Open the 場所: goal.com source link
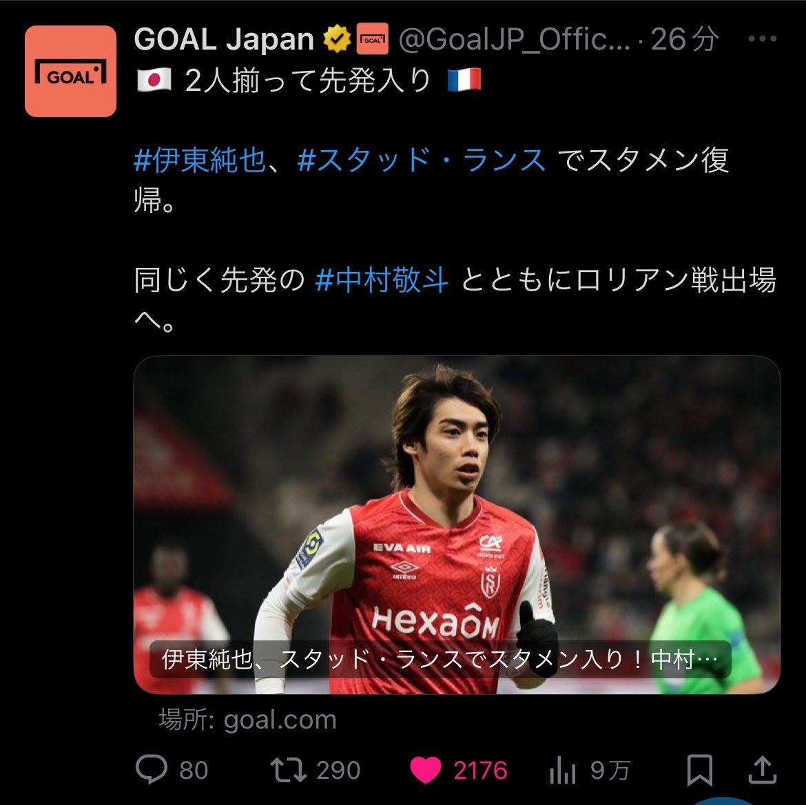Screen dimensions: 806x805 (x=248, y=720)
